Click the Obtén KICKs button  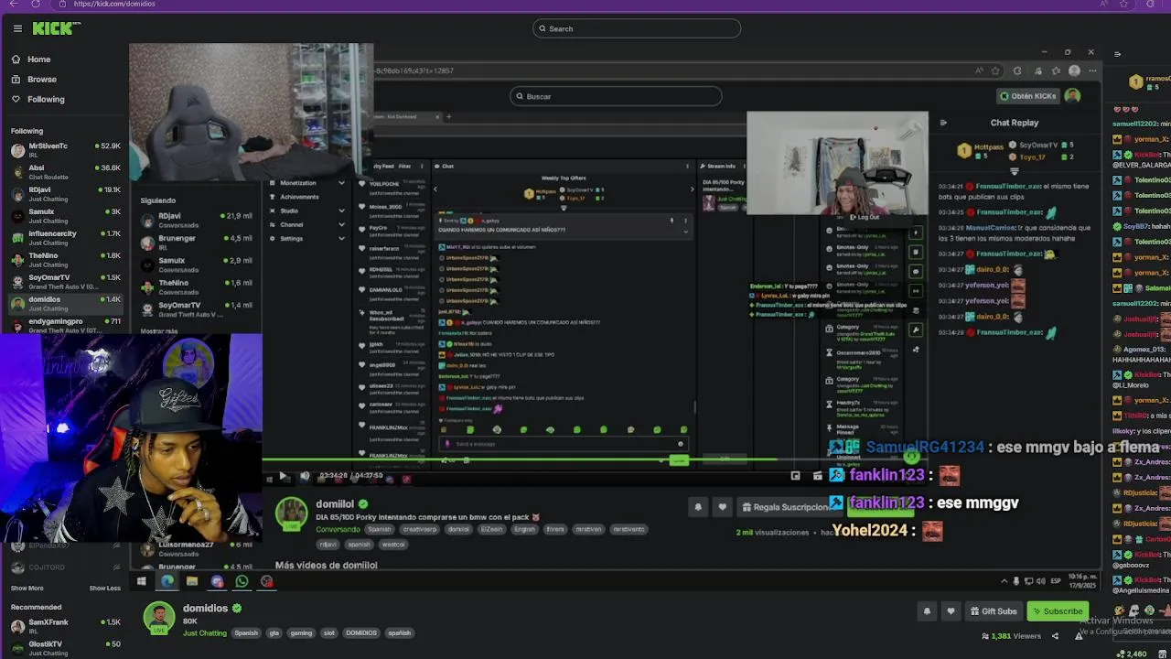pos(1028,96)
